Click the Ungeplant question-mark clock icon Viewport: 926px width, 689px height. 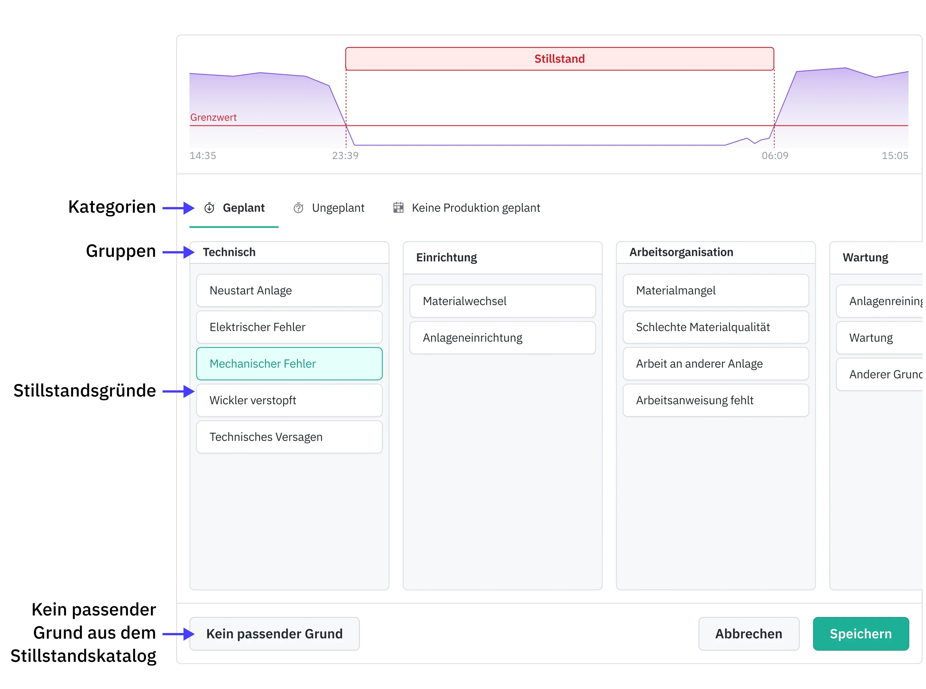tap(298, 208)
